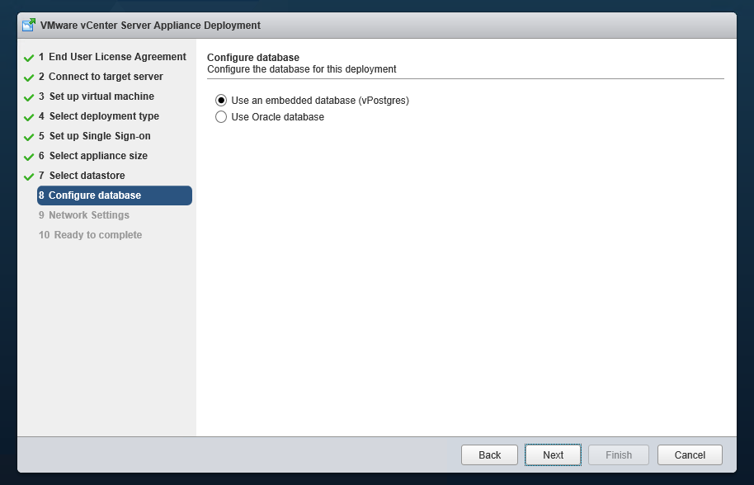Click the green checkmark beside Select deployment type
Screen dimensions: 754x485
(29, 117)
